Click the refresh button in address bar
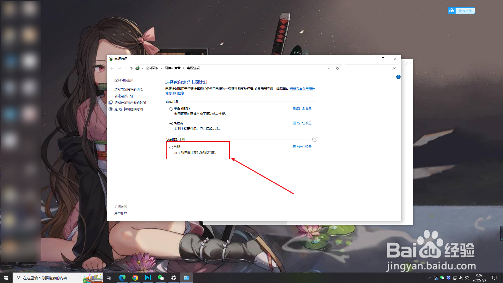This screenshot has height=283, width=503. 337,68
